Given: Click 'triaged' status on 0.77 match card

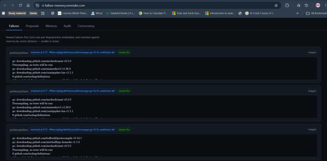Looking at the screenshot, I should pyautogui.click(x=312, y=91).
